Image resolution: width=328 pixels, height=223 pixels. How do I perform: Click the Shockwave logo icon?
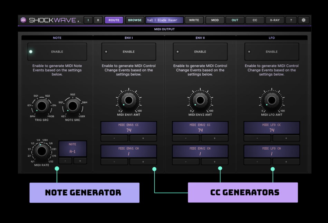click(23, 20)
